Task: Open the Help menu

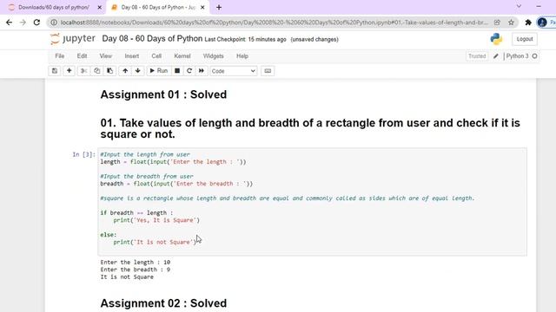Action: 242,55
